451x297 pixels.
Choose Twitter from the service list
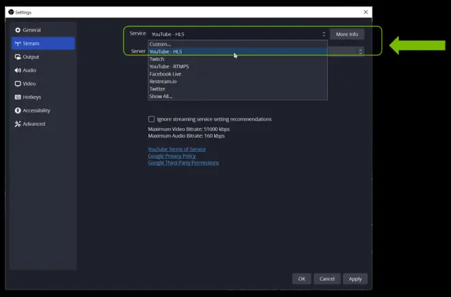tap(238, 89)
